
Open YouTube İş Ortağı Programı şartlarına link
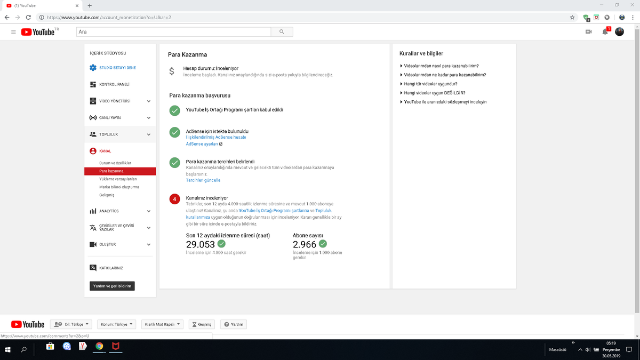(x=274, y=211)
